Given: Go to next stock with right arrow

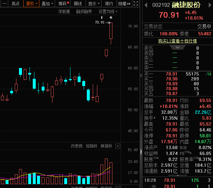Looking at the screenshot, I should [210, 5].
